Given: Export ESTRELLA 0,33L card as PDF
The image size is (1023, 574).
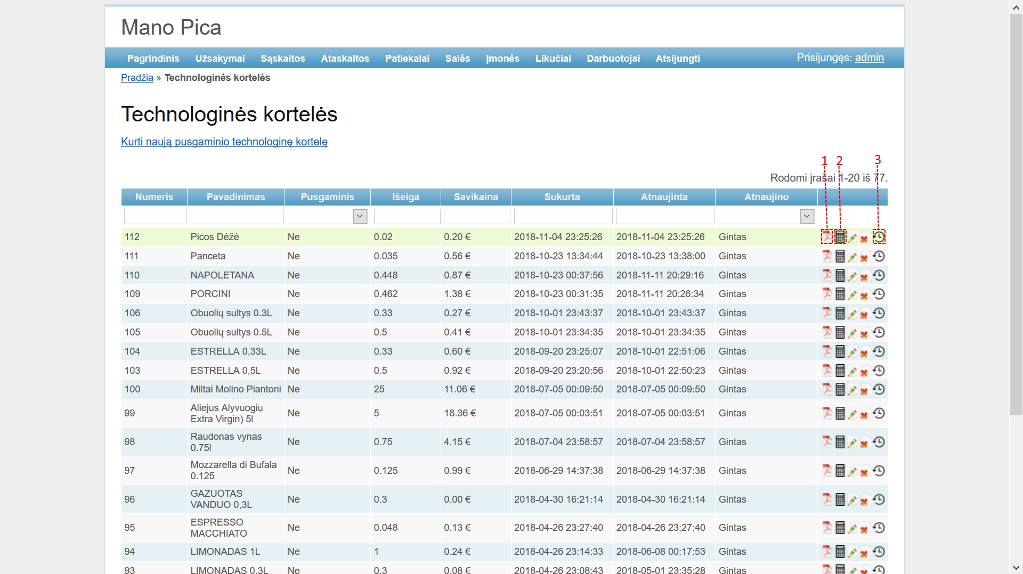Looking at the screenshot, I should point(826,351).
